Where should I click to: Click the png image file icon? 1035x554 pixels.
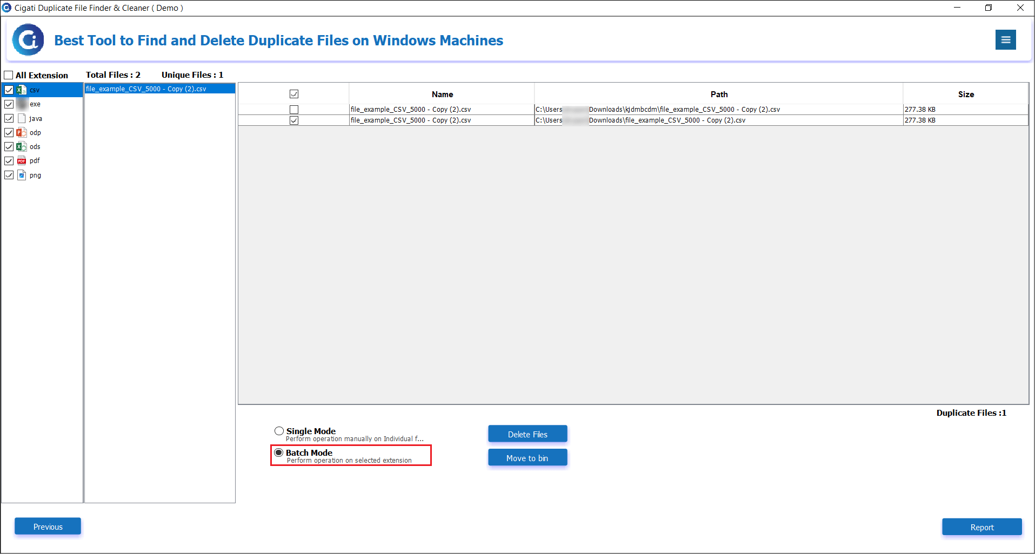22,175
